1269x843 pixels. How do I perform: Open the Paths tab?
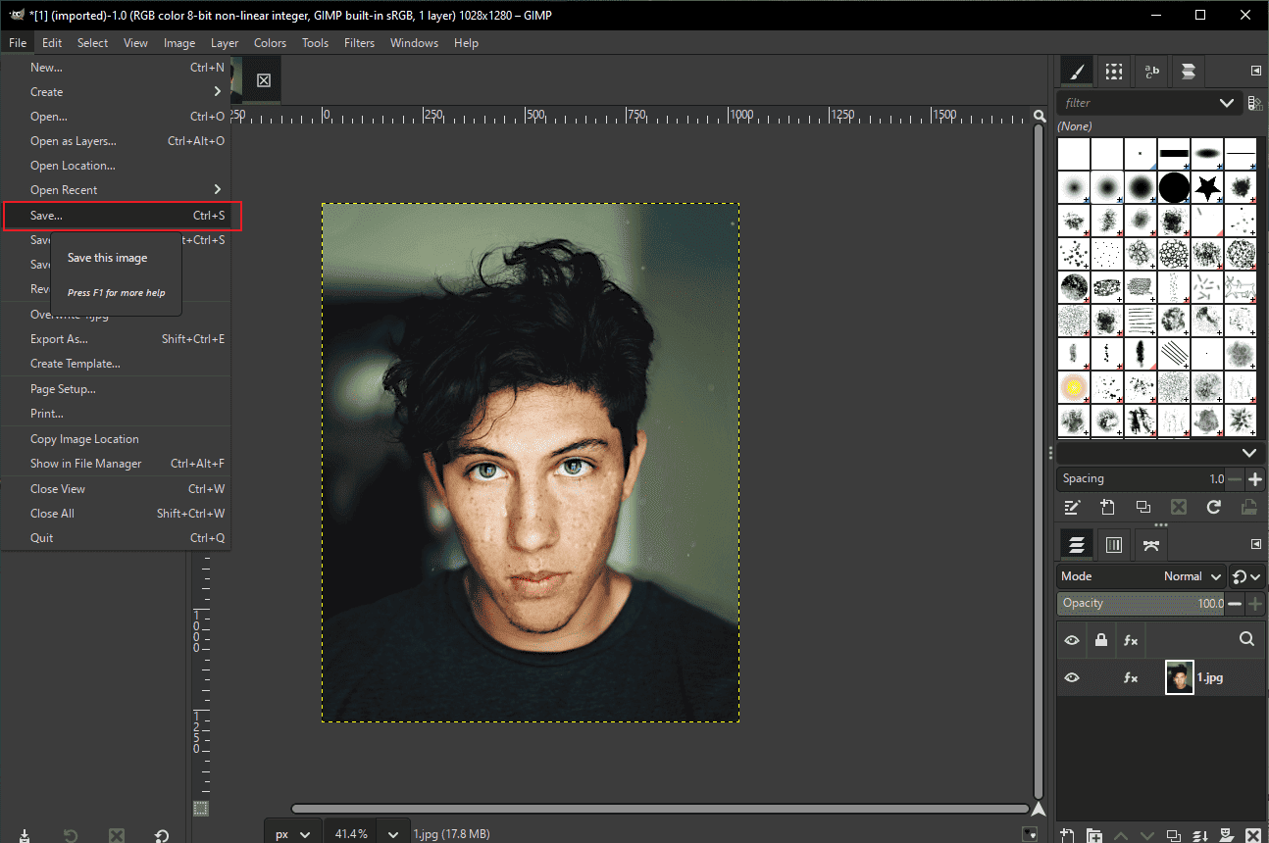(1150, 544)
